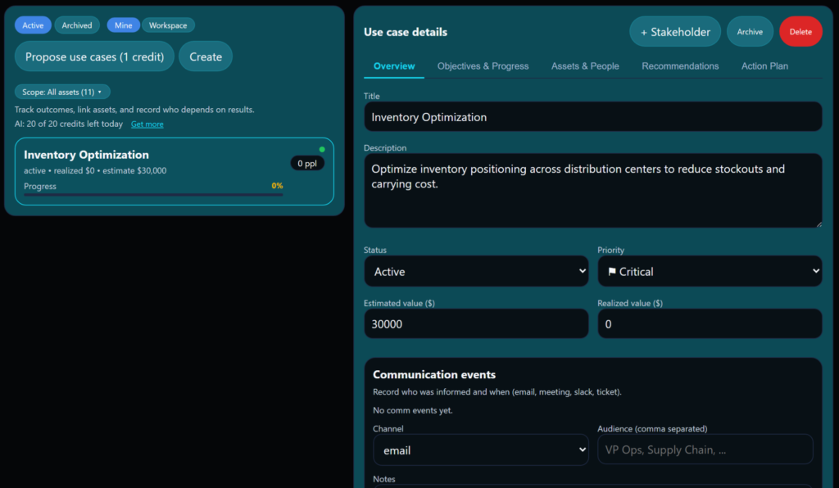Click 'active • realized $0 • estimate $30,000' text
Image resolution: width=839 pixels, height=488 pixels.
95,170
